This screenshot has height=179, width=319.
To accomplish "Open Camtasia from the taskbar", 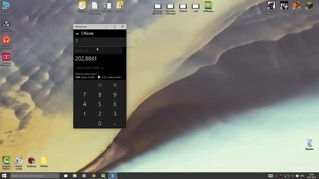I will click(103, 176).
